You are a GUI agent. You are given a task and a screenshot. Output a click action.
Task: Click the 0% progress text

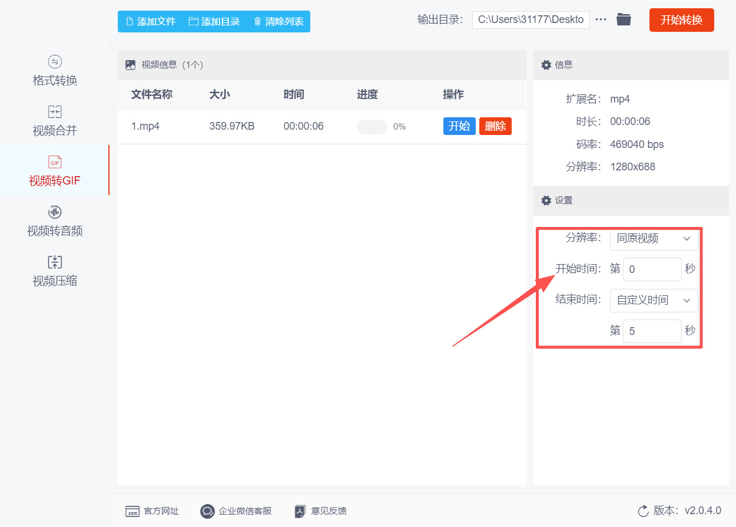tap(399, 127)
